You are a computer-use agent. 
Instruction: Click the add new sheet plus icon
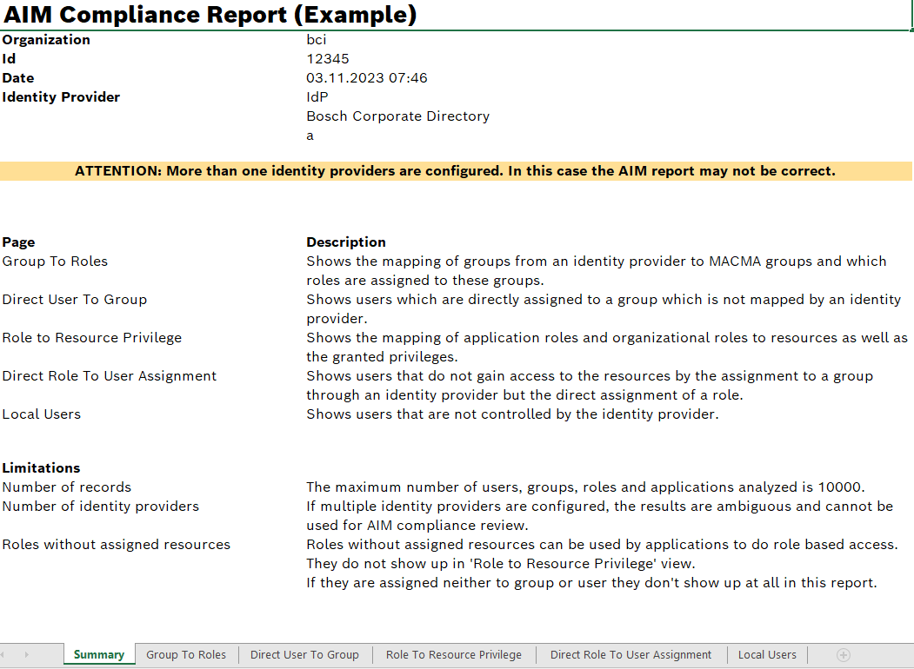(x=843, y=654)
